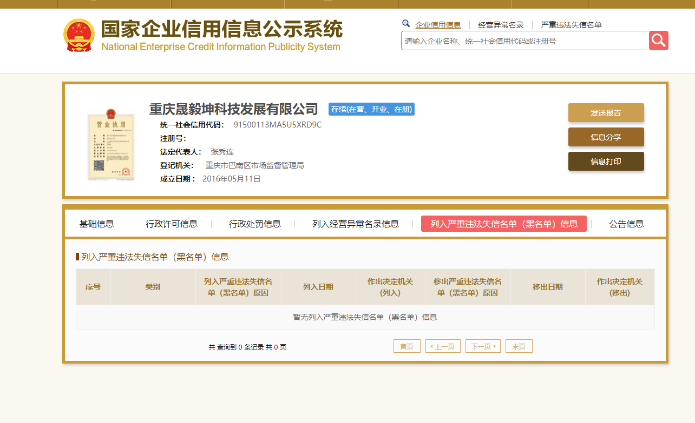Viewport: 695px width, 423px height.
Task: Jump to last page with 末页
Action: coord(519,346)
